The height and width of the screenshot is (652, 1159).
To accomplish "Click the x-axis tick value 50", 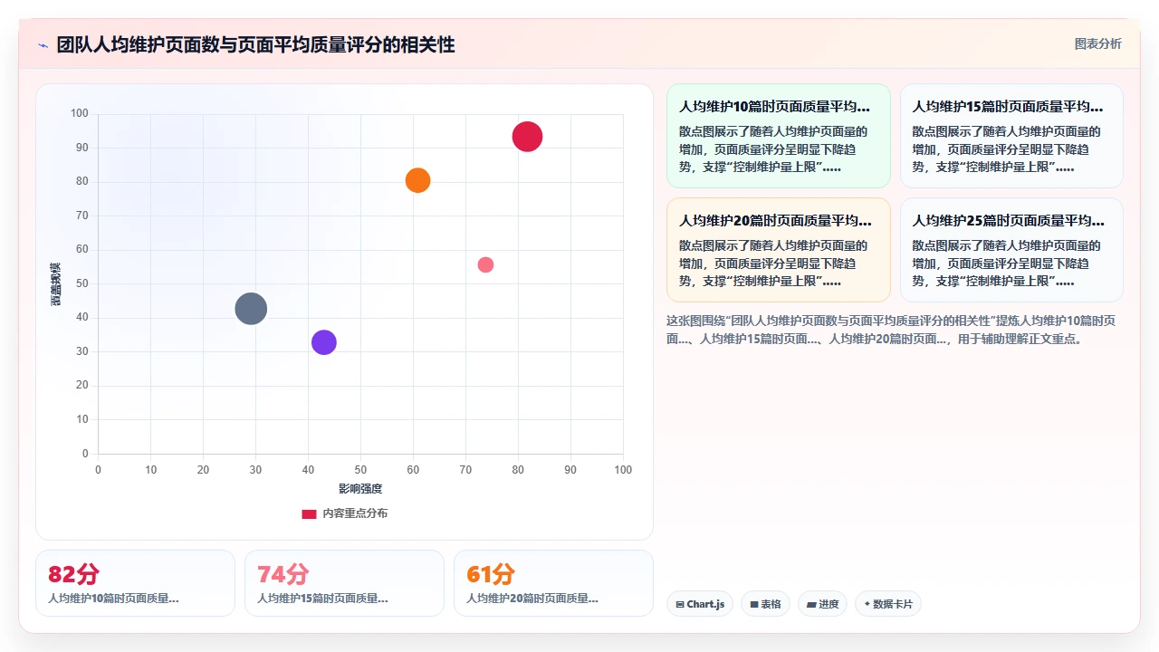I will 360,470.
